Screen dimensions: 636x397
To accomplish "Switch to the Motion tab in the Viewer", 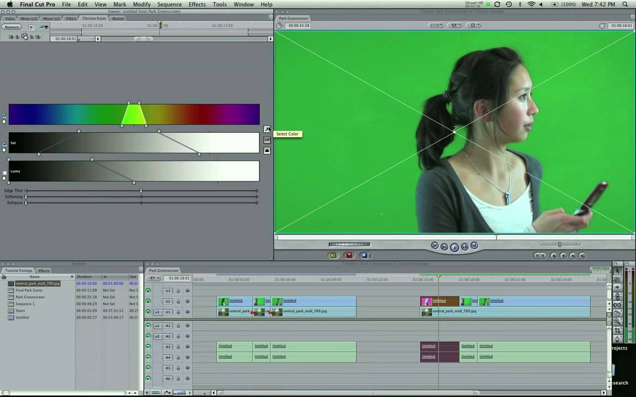I will [118, 19].
